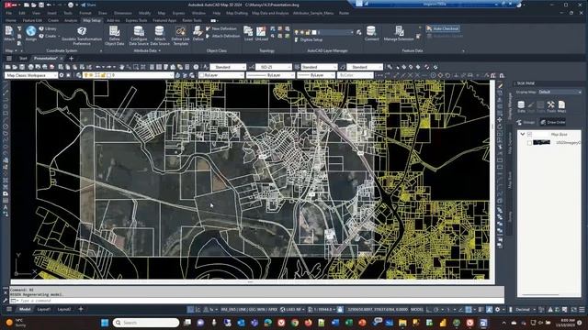Click the Data icon in Task Pane
This screenshot has height=330, width=588.
pos(521,106)
